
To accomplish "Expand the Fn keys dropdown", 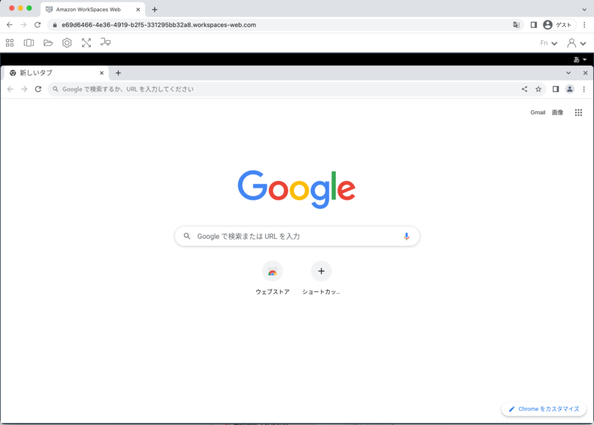I will pyautogui.click(x=549, y=43).
